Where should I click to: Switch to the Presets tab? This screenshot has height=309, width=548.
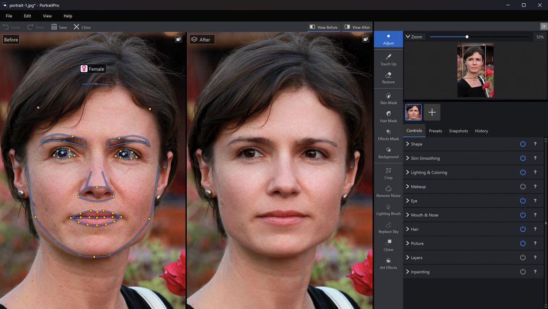point(436,131)
